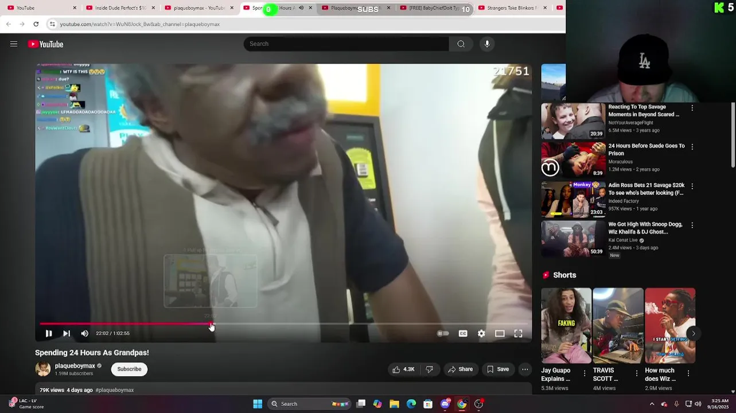Go back in browser

pyautogui.click(x=8, y=24)
